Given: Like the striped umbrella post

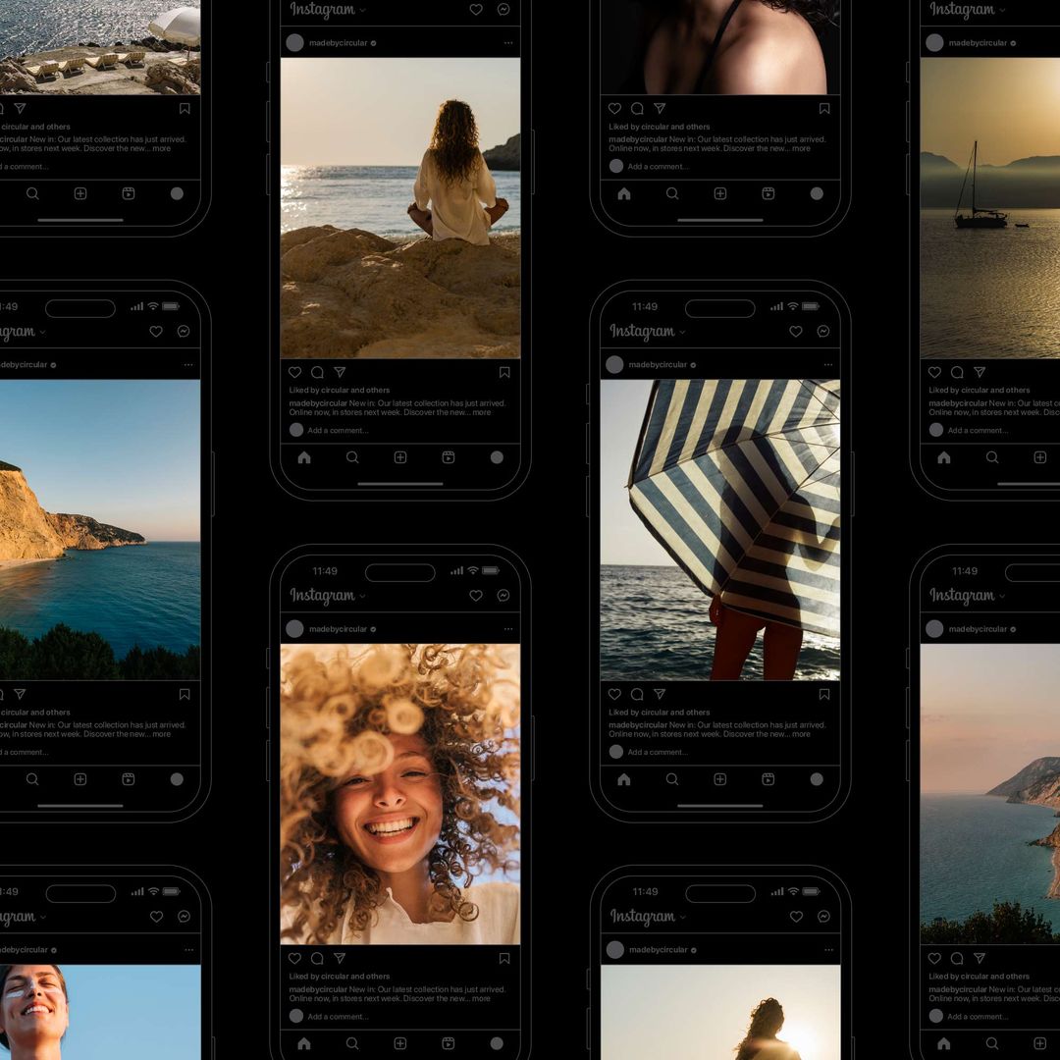Looking at the screenshot, I should point(615,692).
